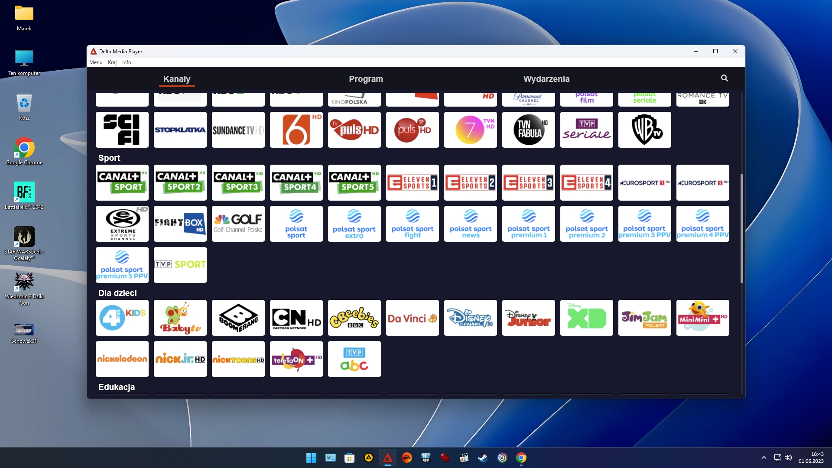Open the Eurosport 1 HD channel
832x468 pixels.
tap(645, 183)
